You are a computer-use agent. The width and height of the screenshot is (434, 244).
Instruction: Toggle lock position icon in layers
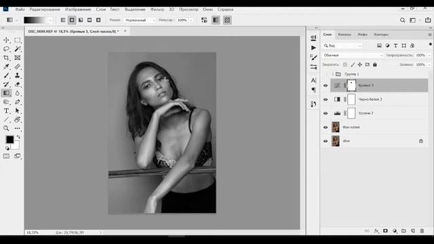pyautogui.click(x=360, y=64)
